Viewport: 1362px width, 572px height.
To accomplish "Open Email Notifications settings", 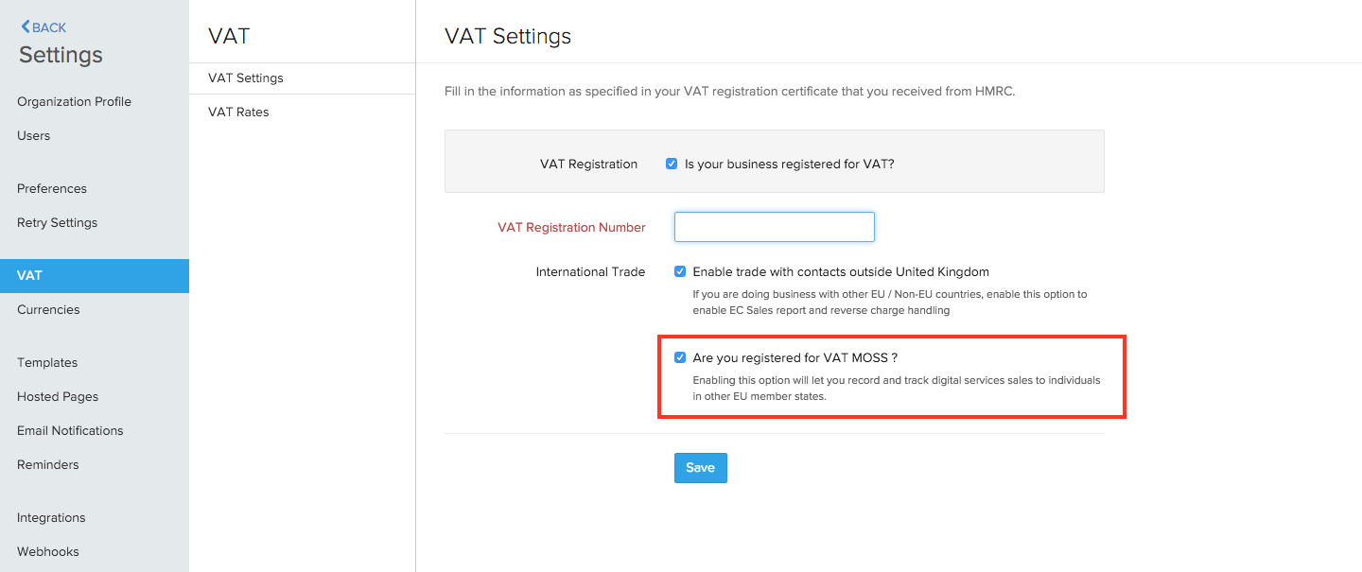I will 70,430.
